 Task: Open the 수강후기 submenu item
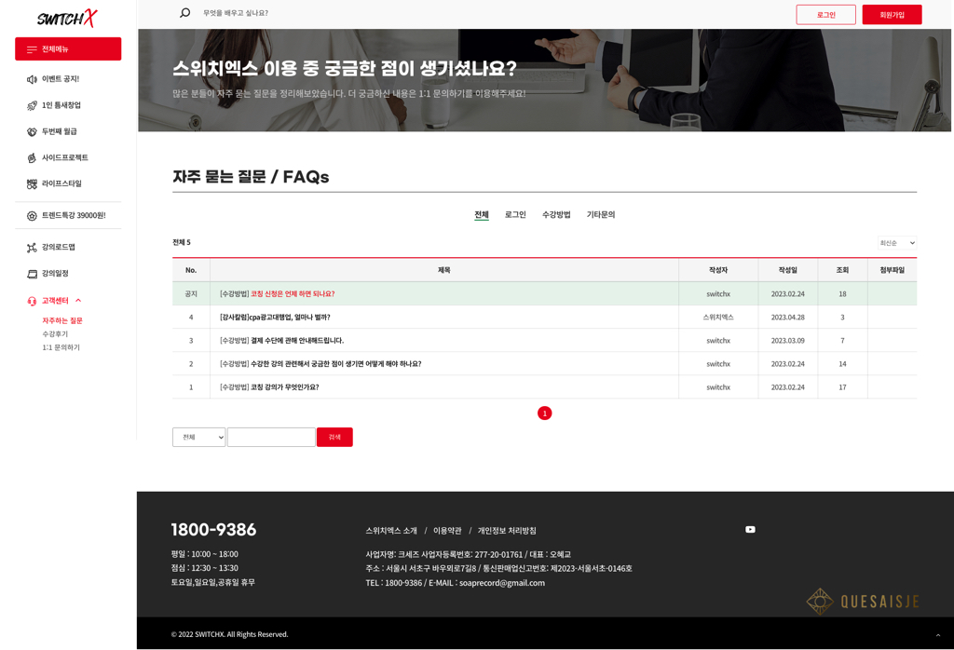click(55, 333)
